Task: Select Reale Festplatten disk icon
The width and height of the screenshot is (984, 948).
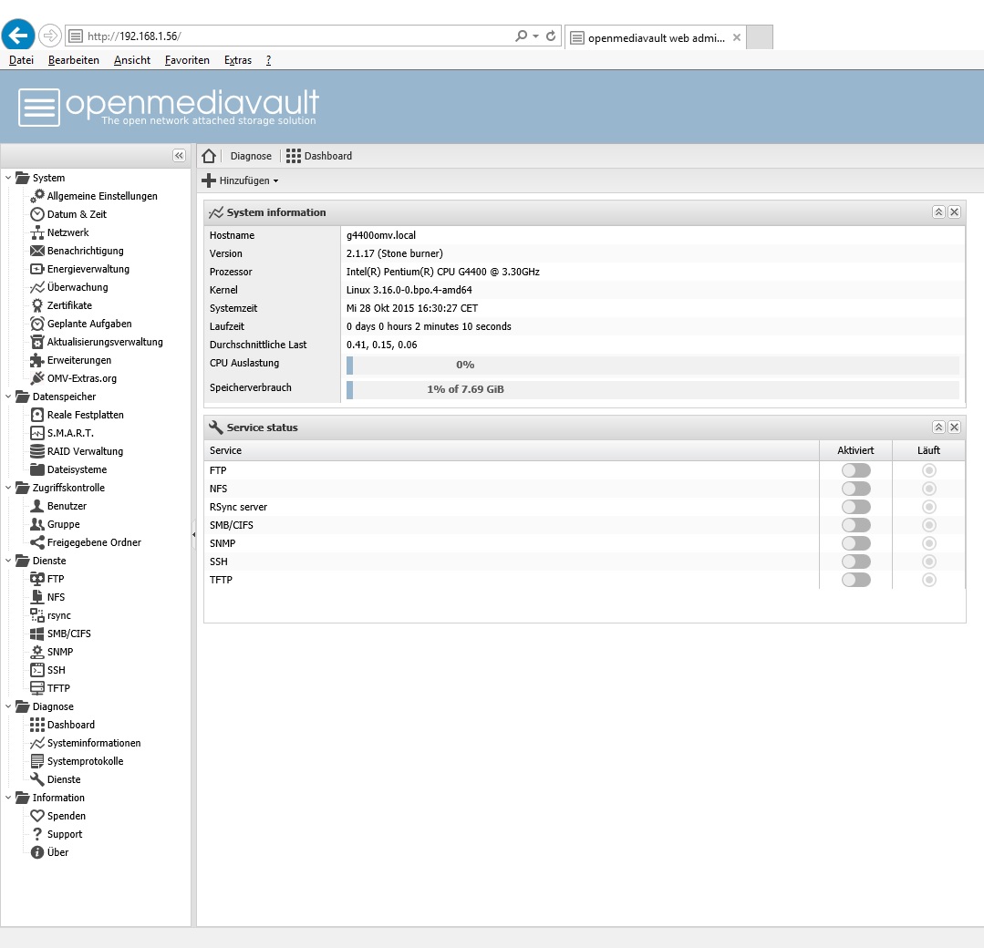Action: [x=37, y=415]
